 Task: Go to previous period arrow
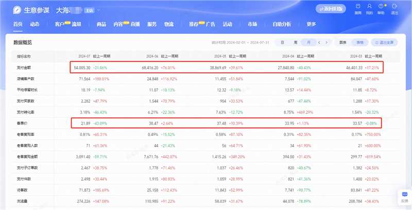pos(319,43)
